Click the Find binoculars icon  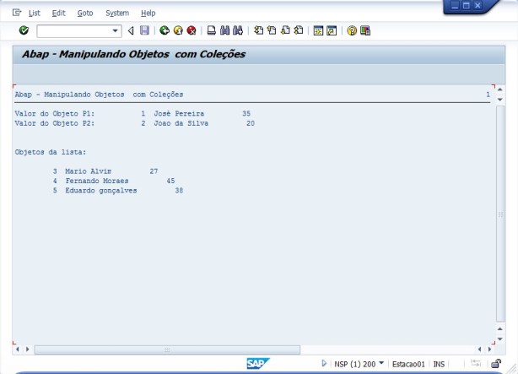[224, 30]
